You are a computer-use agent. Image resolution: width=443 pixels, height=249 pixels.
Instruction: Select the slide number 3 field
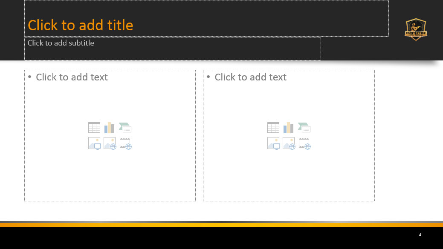point(420,235)
